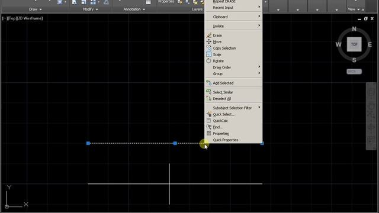The width and height of the screenshot is (379, 213).
Task: Expand the Draw ribbon panel
Action: pyautogui.click(x=36, y=9)
